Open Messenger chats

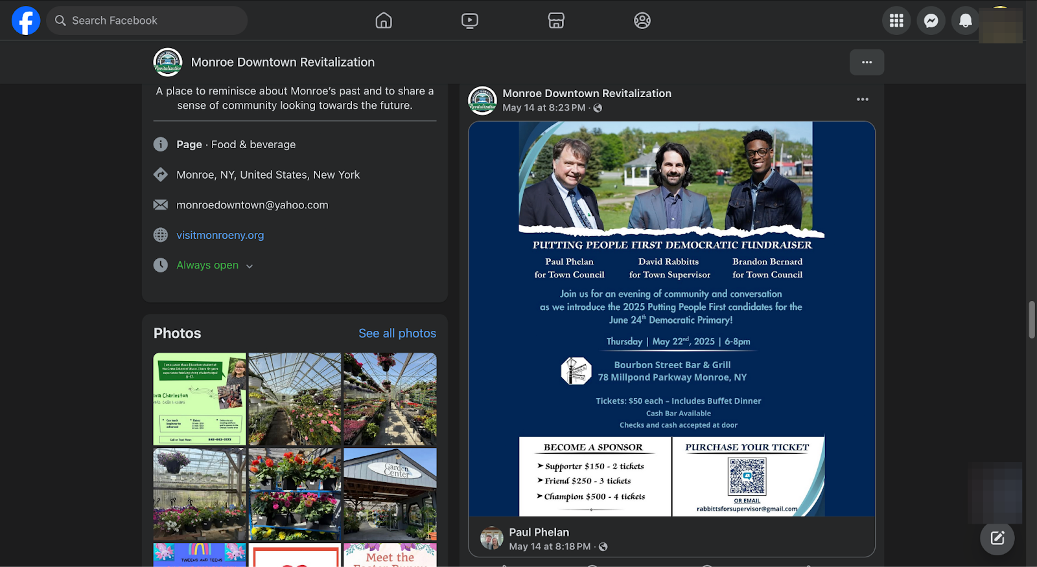tap(931, 21)
